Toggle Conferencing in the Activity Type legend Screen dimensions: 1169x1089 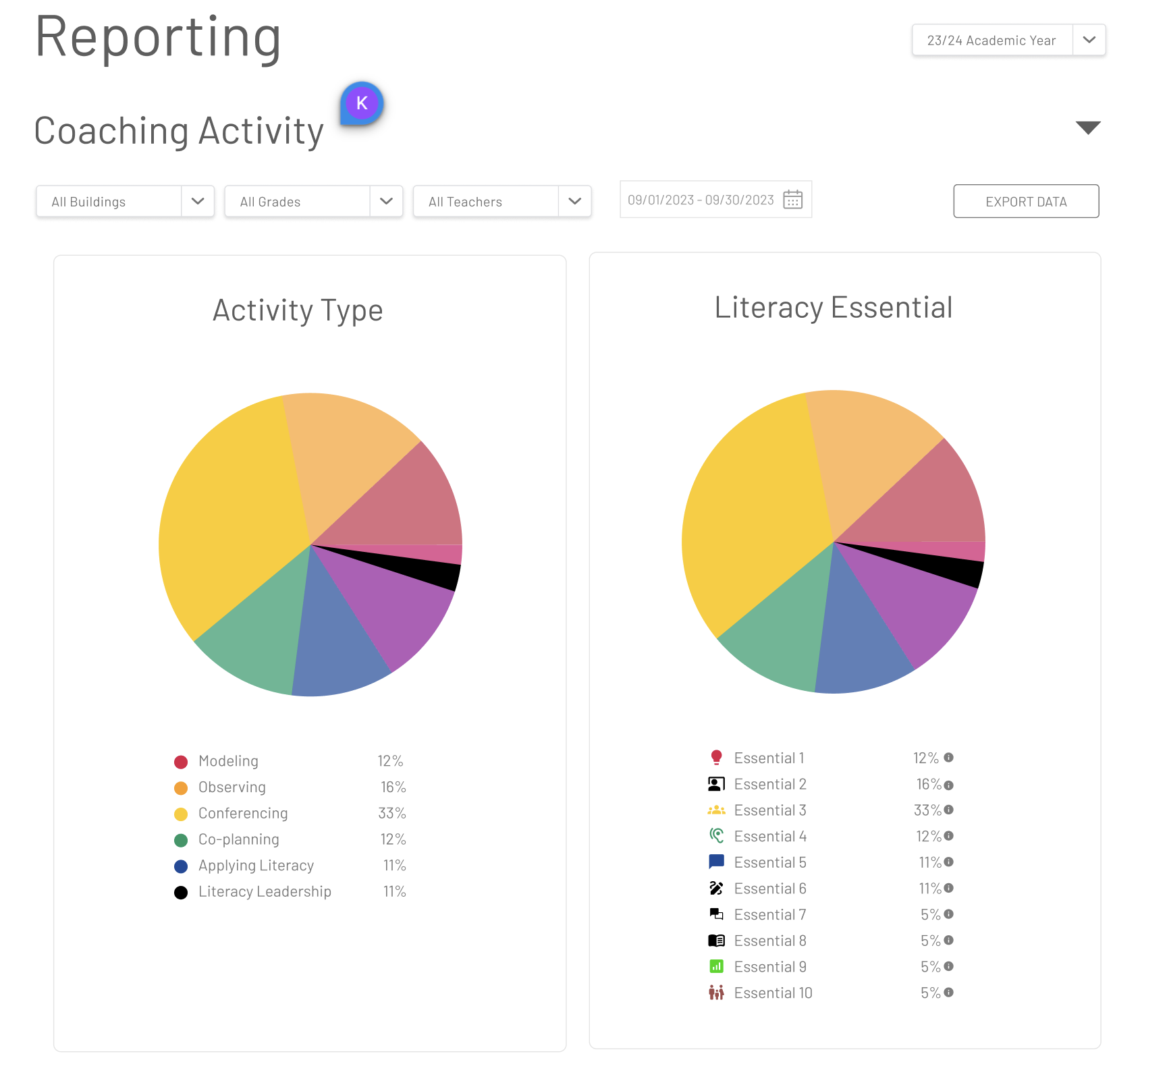click(x=242, y=814)
